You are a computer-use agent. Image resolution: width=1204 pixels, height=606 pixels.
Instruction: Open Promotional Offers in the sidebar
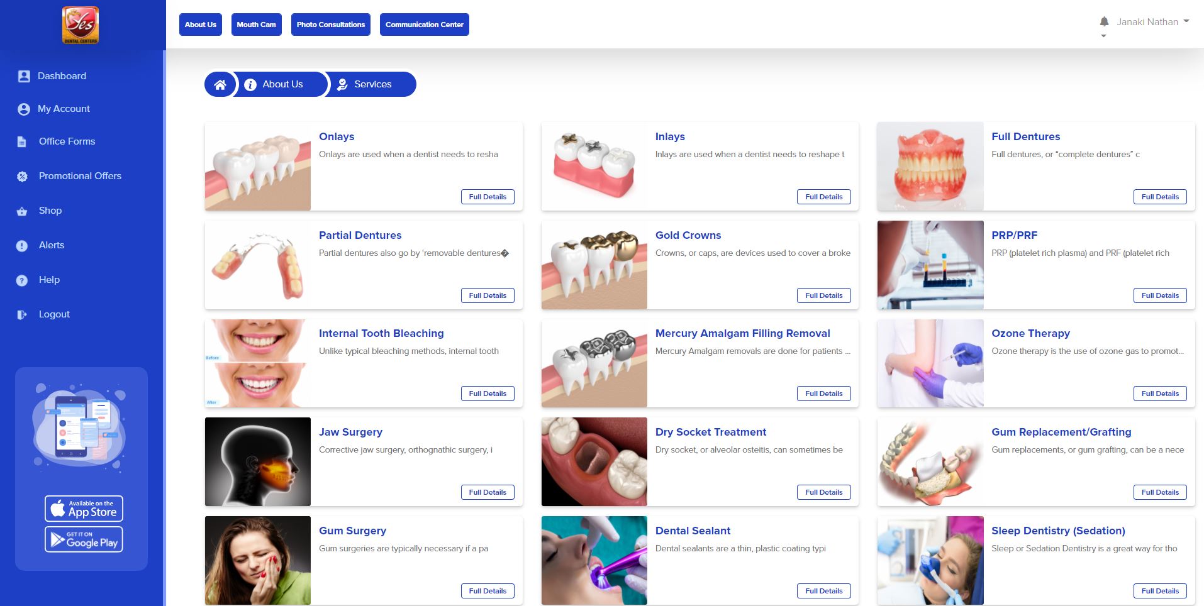(80, 176)
